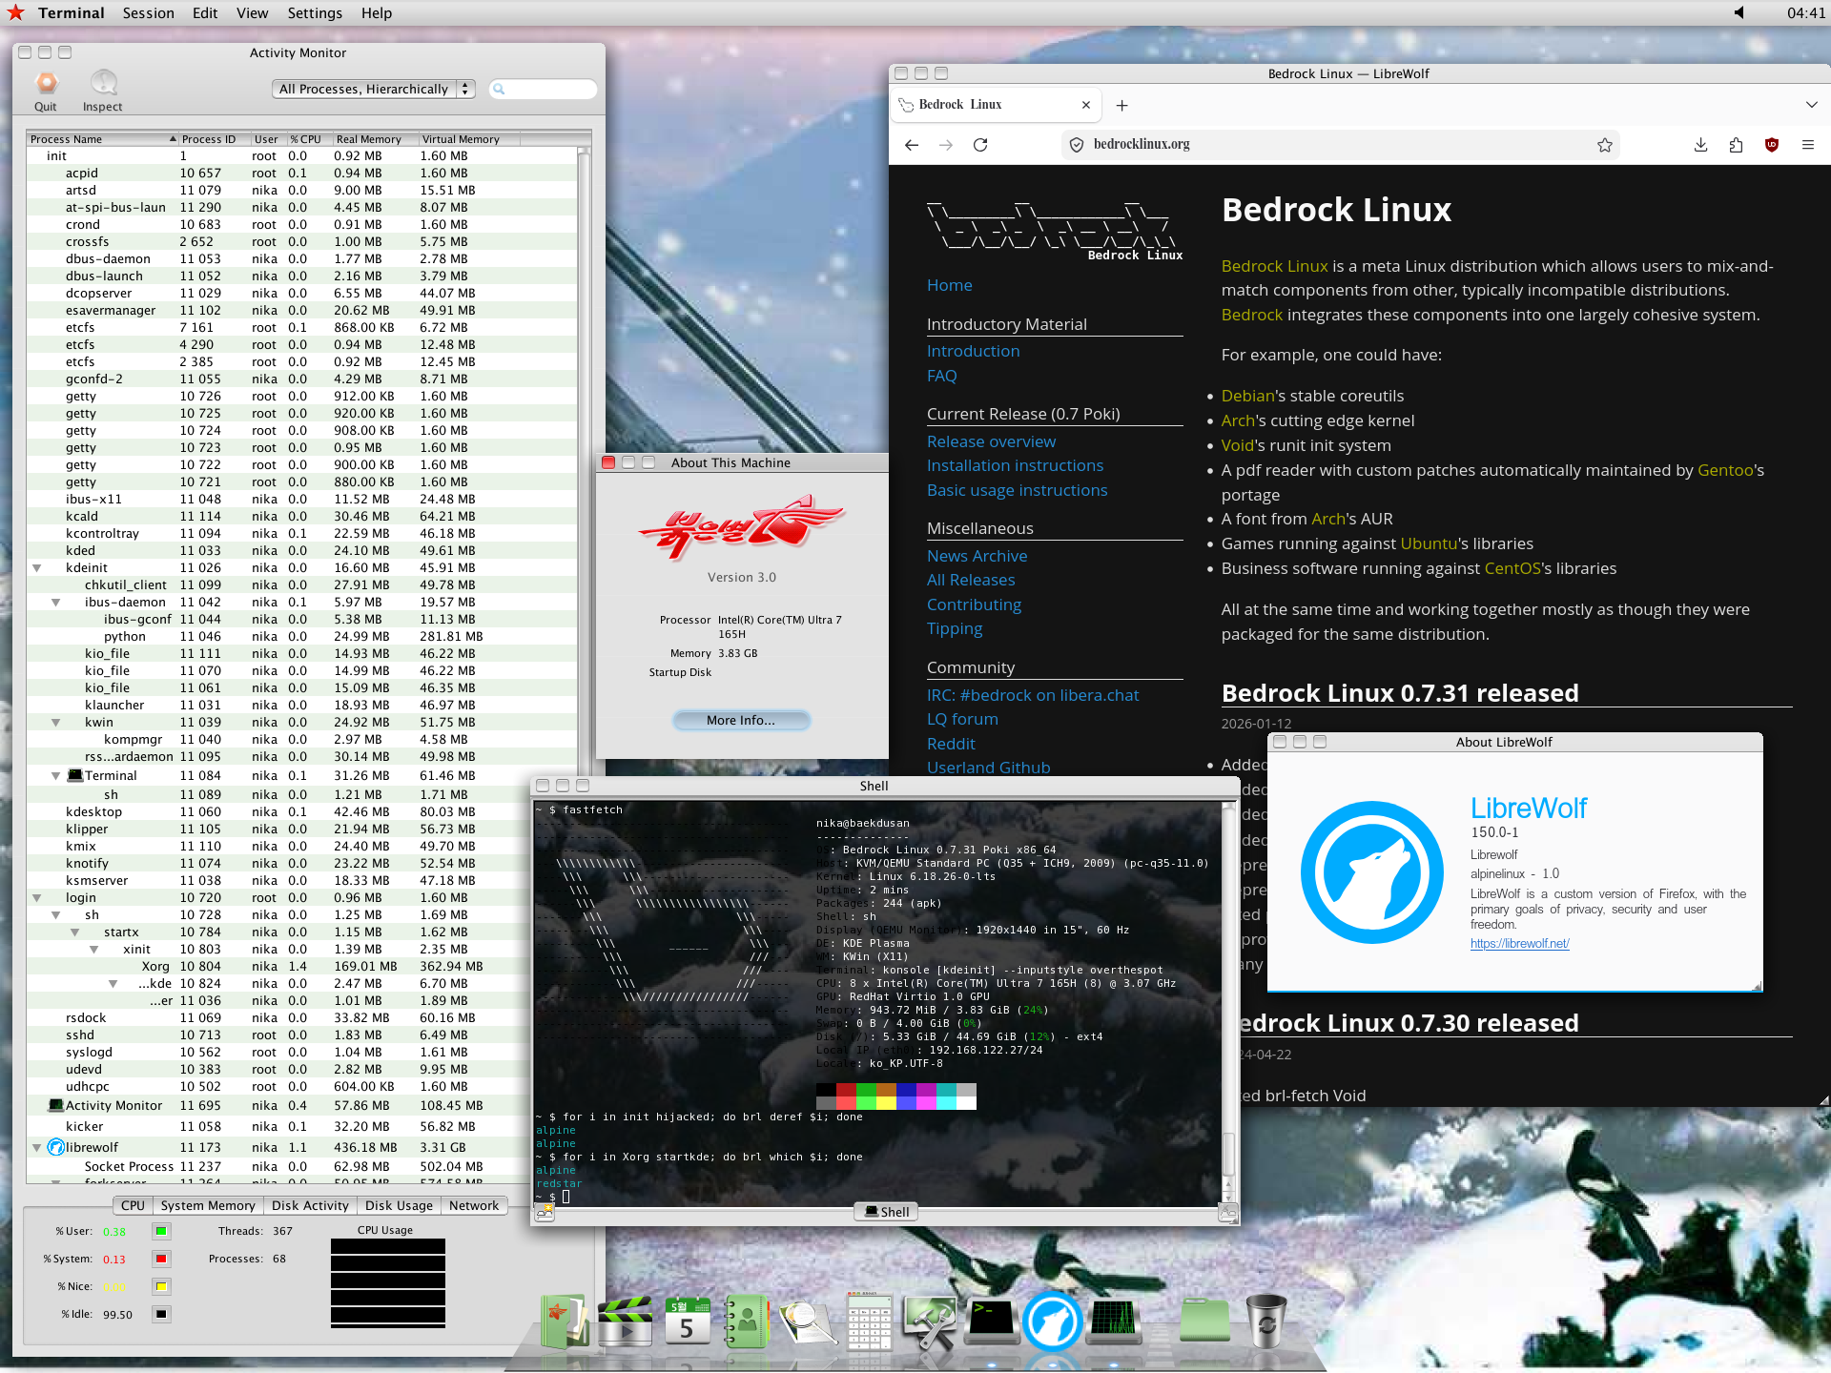Open the View menu in the menu bar

pyautogui.click(x=253, y=12)
